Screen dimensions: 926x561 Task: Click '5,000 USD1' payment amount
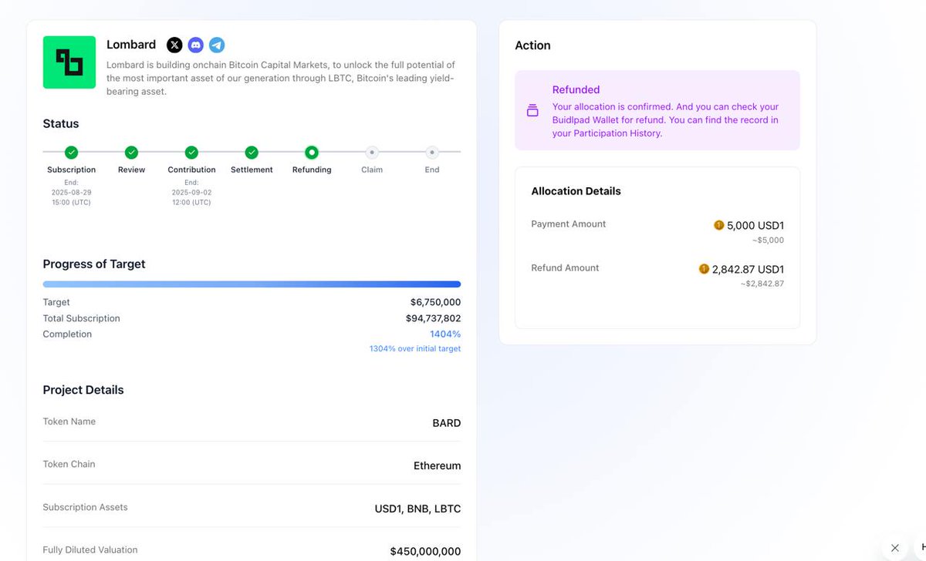tap(755, 226)
